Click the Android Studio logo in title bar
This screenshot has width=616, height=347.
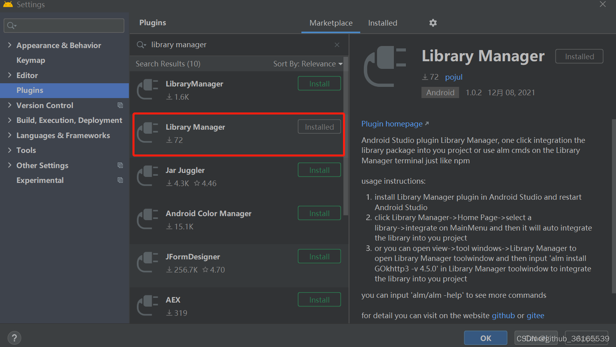8,4
